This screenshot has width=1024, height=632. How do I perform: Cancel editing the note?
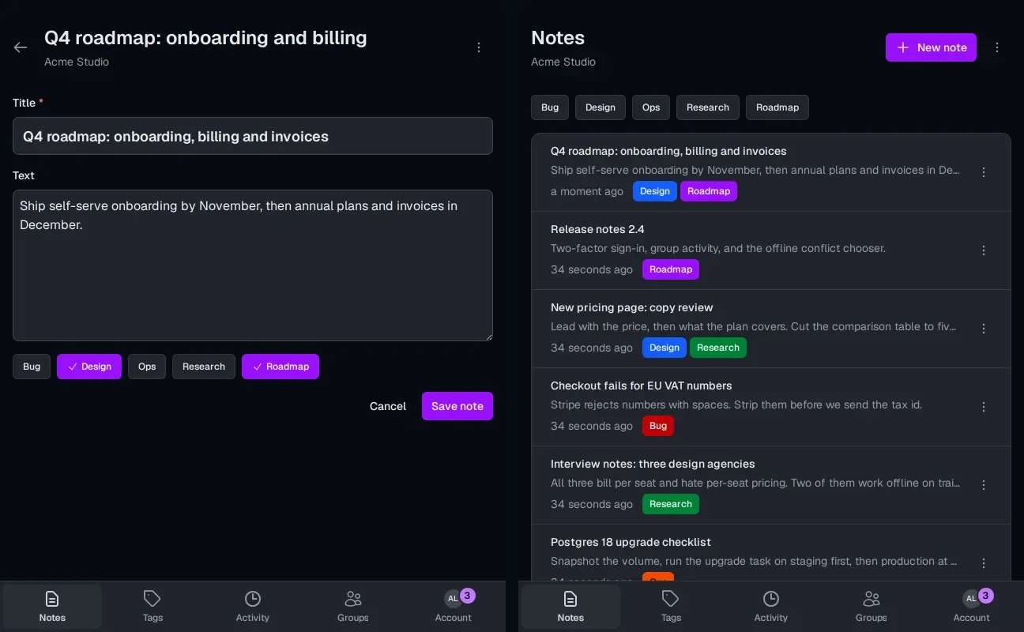[388, 406]
